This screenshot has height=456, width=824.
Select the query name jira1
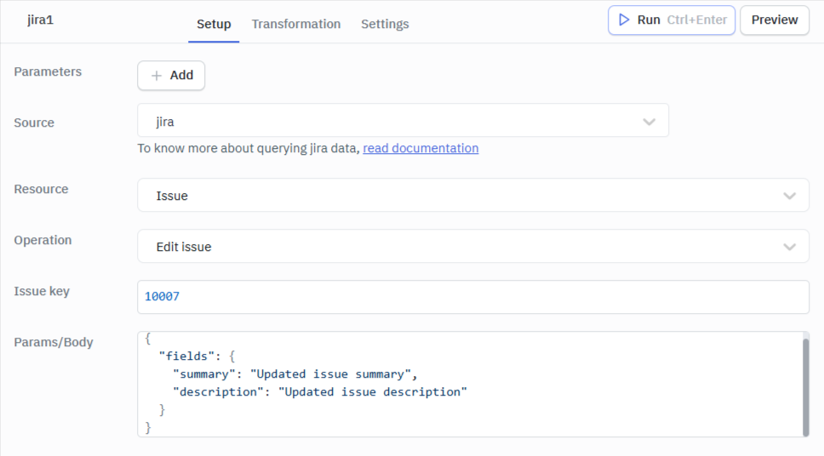(41, 20)
